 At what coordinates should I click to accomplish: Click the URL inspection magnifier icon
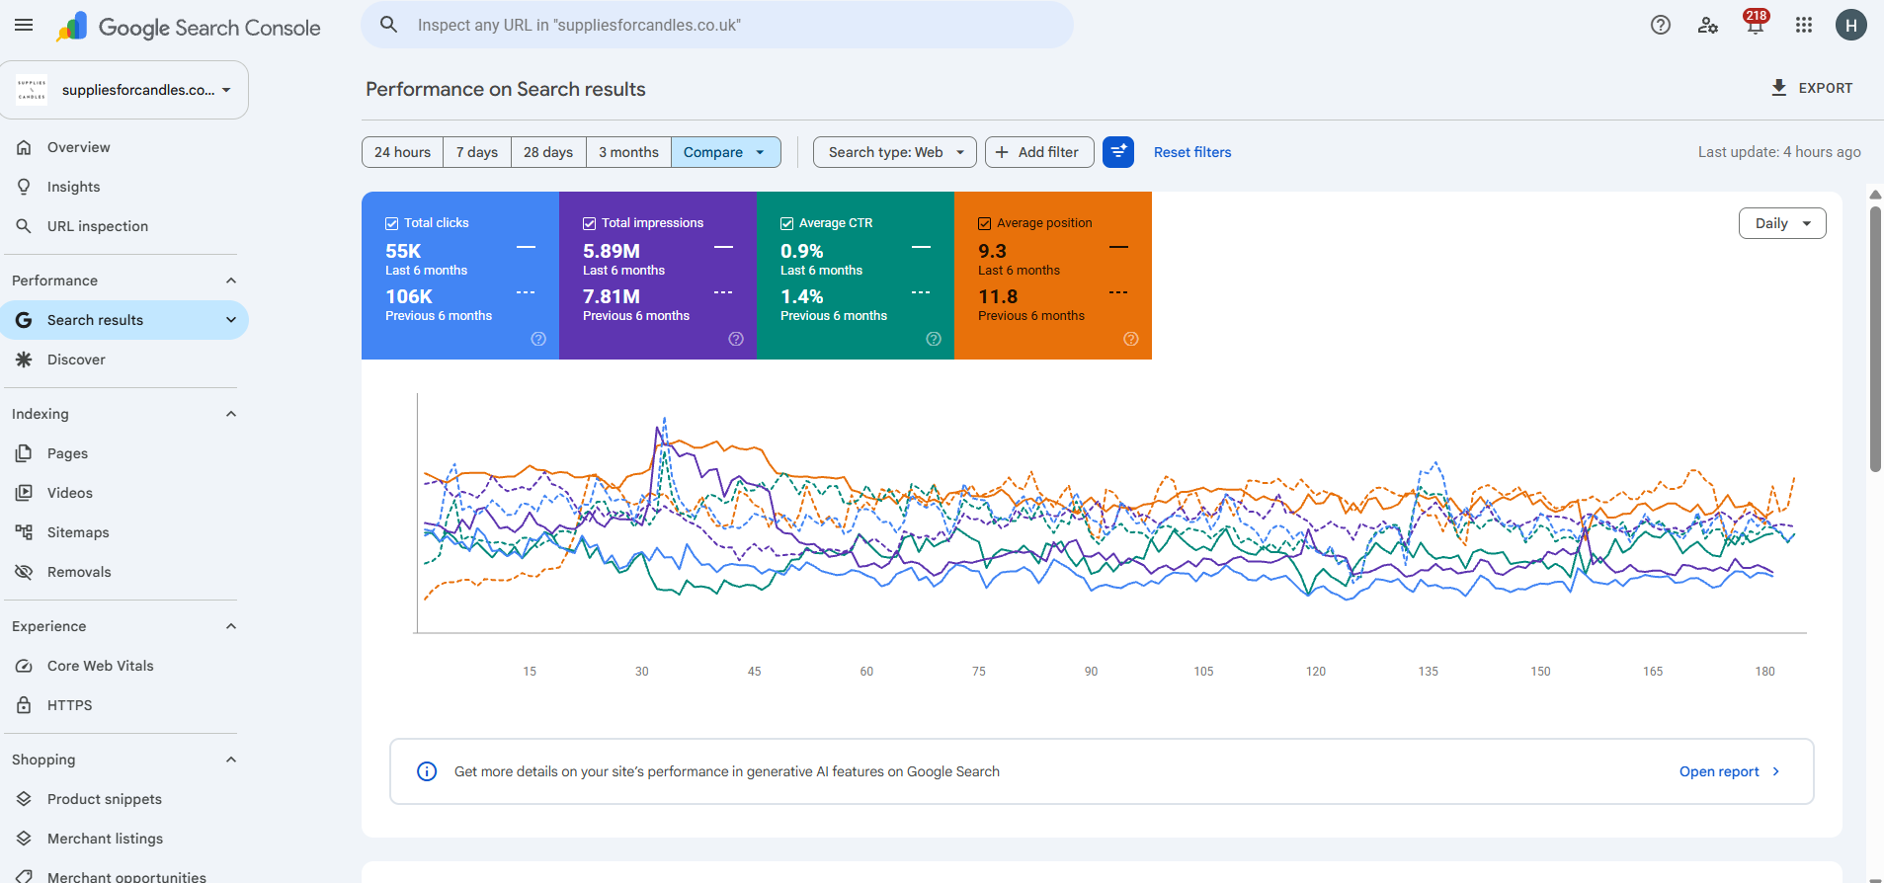[x=24, y=226]
